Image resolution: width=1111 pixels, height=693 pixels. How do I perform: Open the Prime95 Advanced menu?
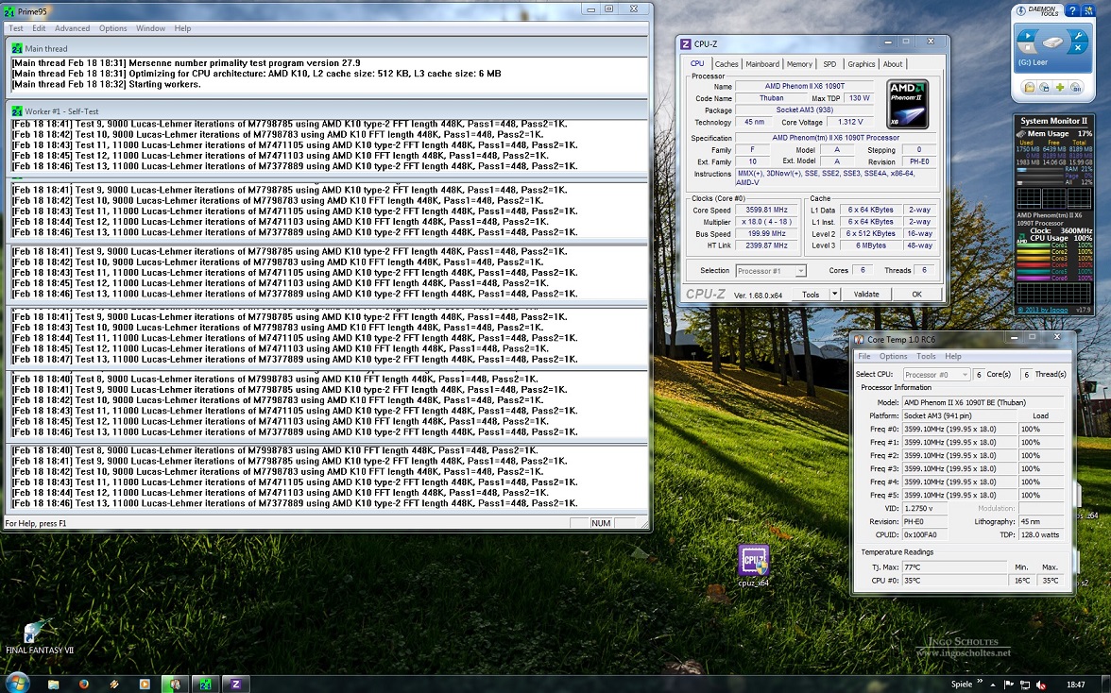(72, 28)
